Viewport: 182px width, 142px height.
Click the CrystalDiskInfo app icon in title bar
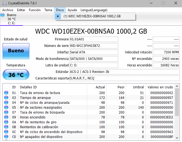(x=4, y=3)
